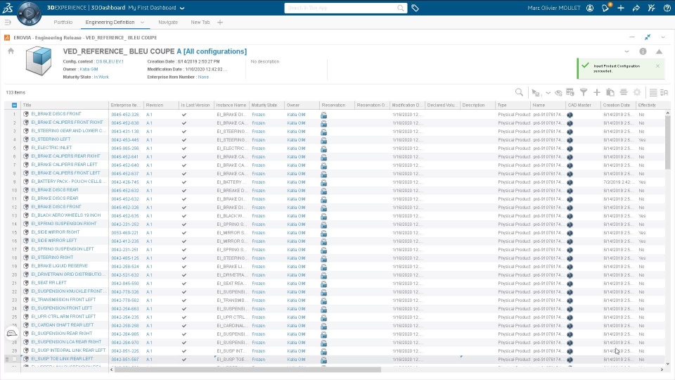Click reservation lock icon for EI_BRAKE DISCS FRONT
Screen dimensions: 675x380
pos(323,115)
